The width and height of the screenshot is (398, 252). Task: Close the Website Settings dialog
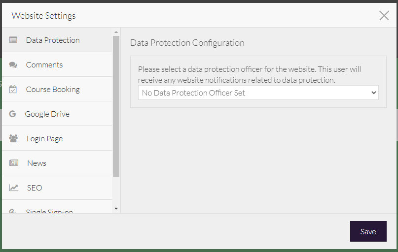[384, 15]
